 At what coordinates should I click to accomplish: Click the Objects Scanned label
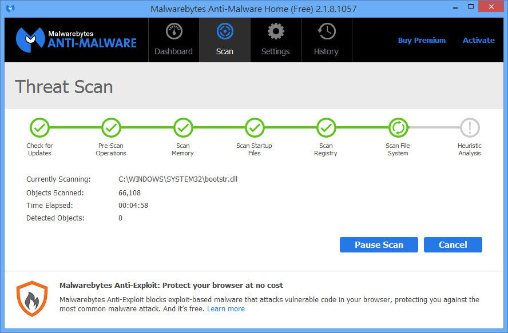55,193
